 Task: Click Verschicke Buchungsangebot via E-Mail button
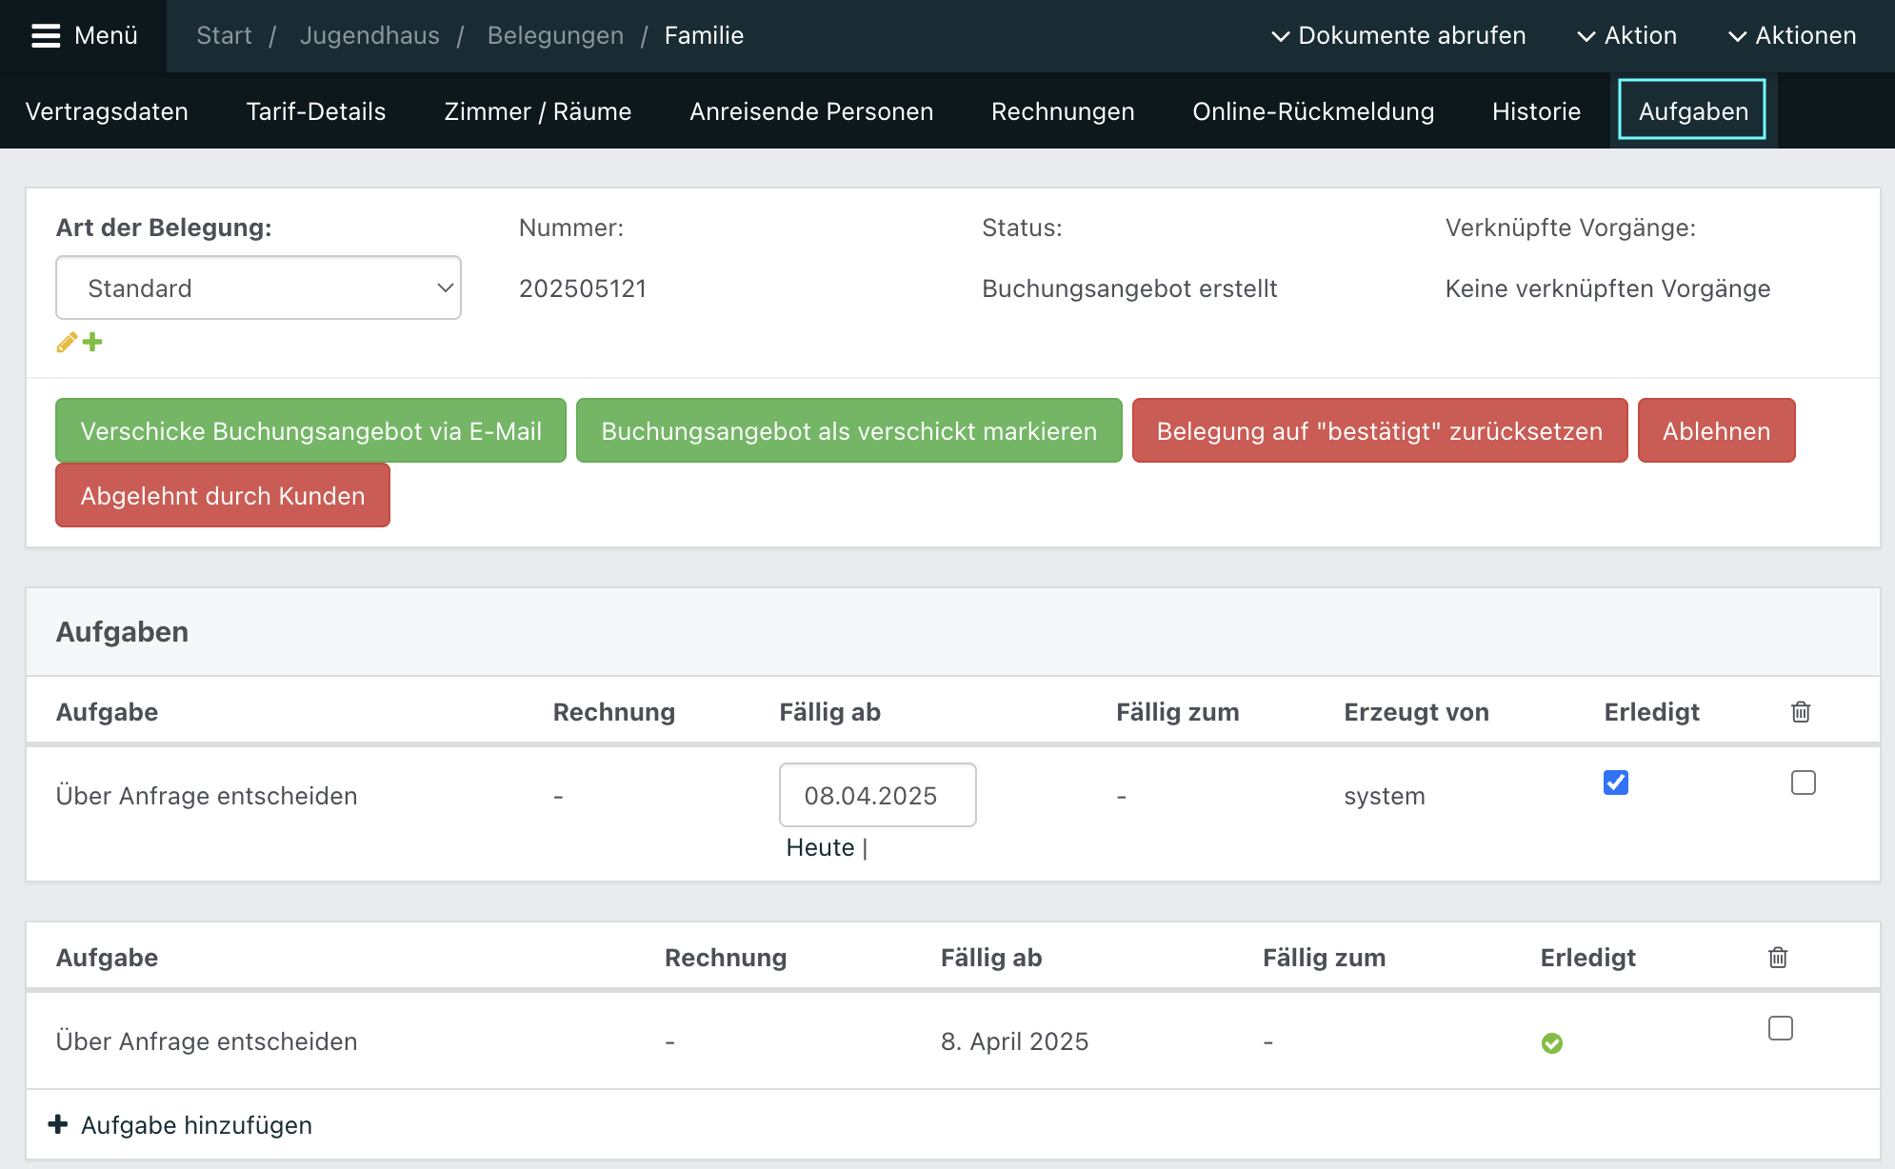311,430
